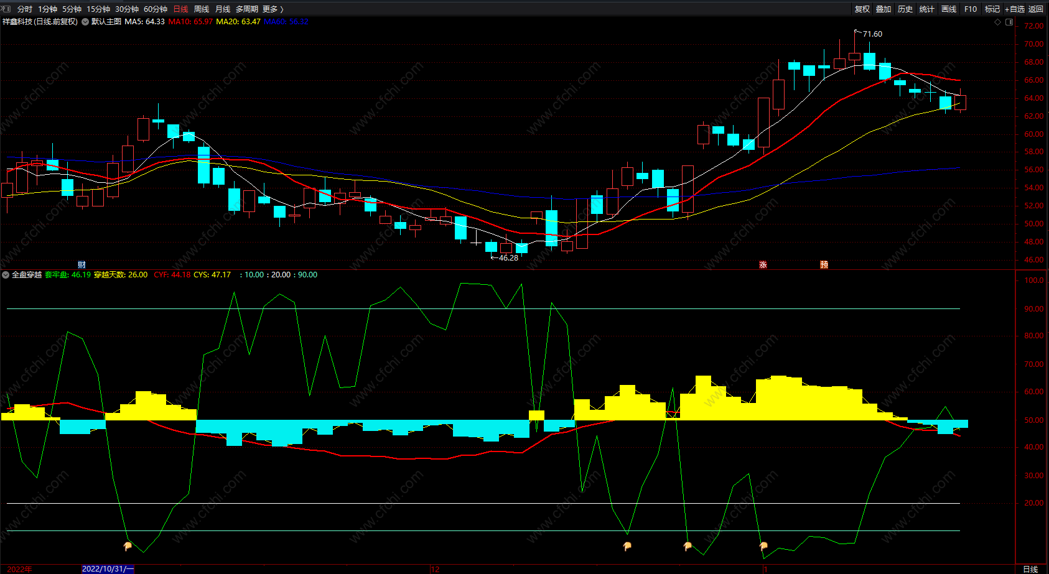Click the 叠加 overlay button
Image resolution: width=1049 pixels, height=574 pixels.
tap(883, 9)
